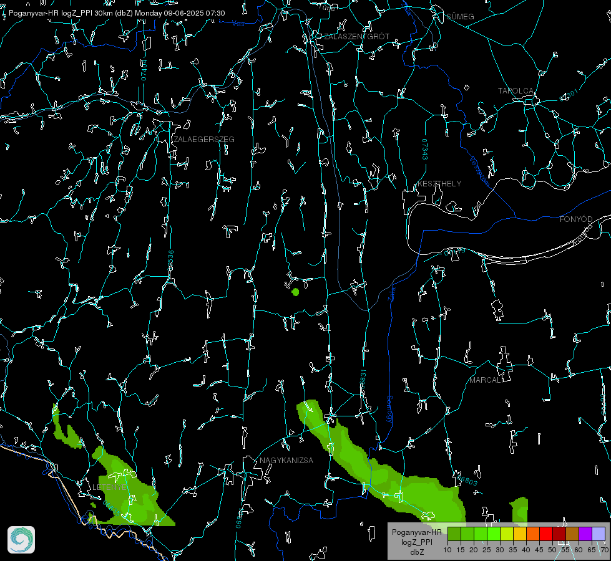This screenshot has width=611, height=561.
Task: Click the road number 07343 label
Action: point(425,150)
